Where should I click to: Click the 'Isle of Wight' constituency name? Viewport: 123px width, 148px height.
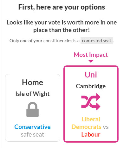(x=32, y=94)
